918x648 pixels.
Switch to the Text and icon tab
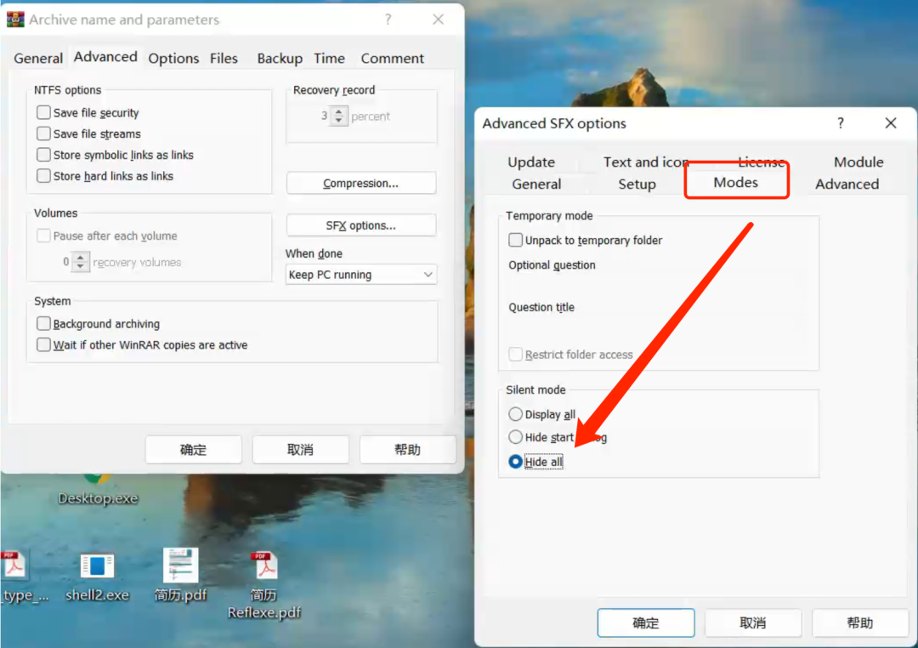click(x=646, y=162)
